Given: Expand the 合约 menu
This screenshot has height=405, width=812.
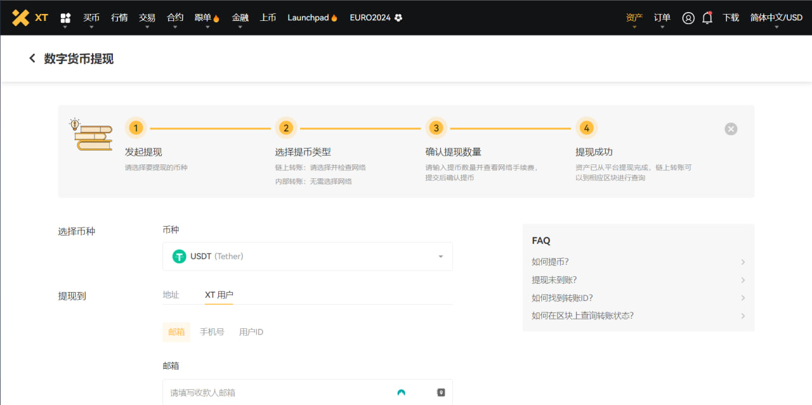Looking at the screenshot, I should tap(175, 18).
